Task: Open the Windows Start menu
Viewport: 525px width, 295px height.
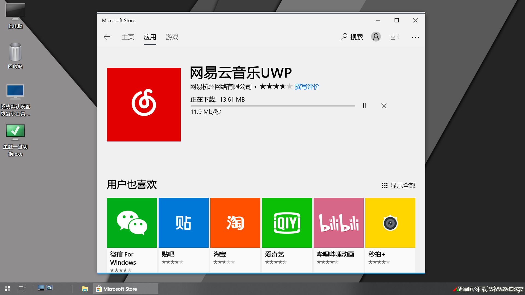Action: (x=7, y=289)
